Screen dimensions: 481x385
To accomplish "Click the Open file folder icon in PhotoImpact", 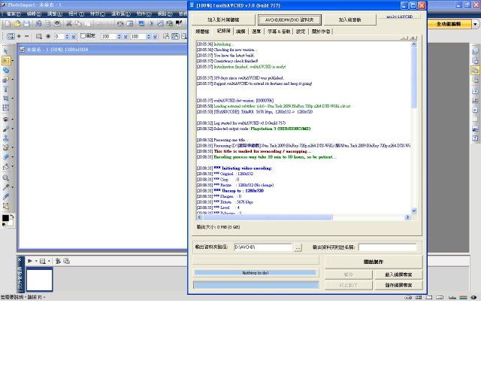I will [x=17, y=23].
